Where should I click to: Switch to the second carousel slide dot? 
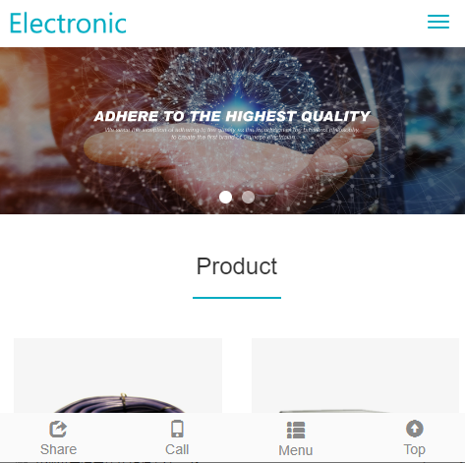(x=248, y=197)
